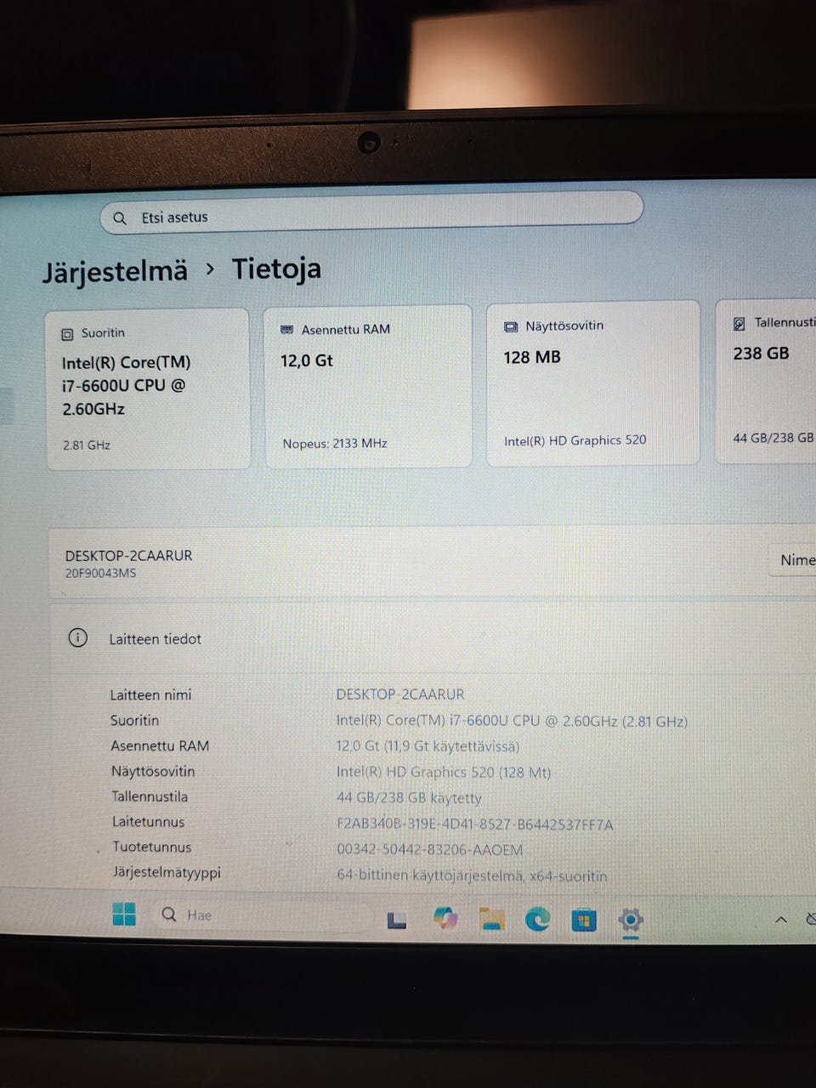The width and height of the screenshot is (816, 1088).
Task: Select the Näyttösovitin card showing 128 MB
Action: [592, 383]
